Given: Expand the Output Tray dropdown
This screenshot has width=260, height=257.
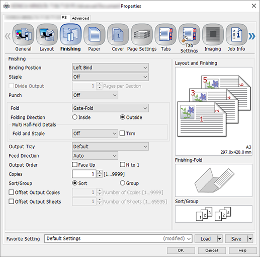Looking at the screenshot, I should tap(111, 147).
